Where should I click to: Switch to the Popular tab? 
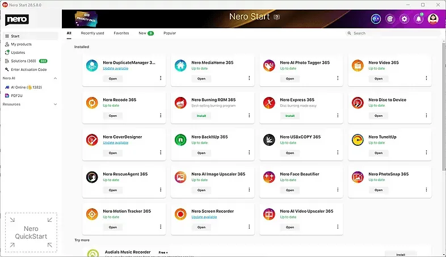(x=170, y=33)
